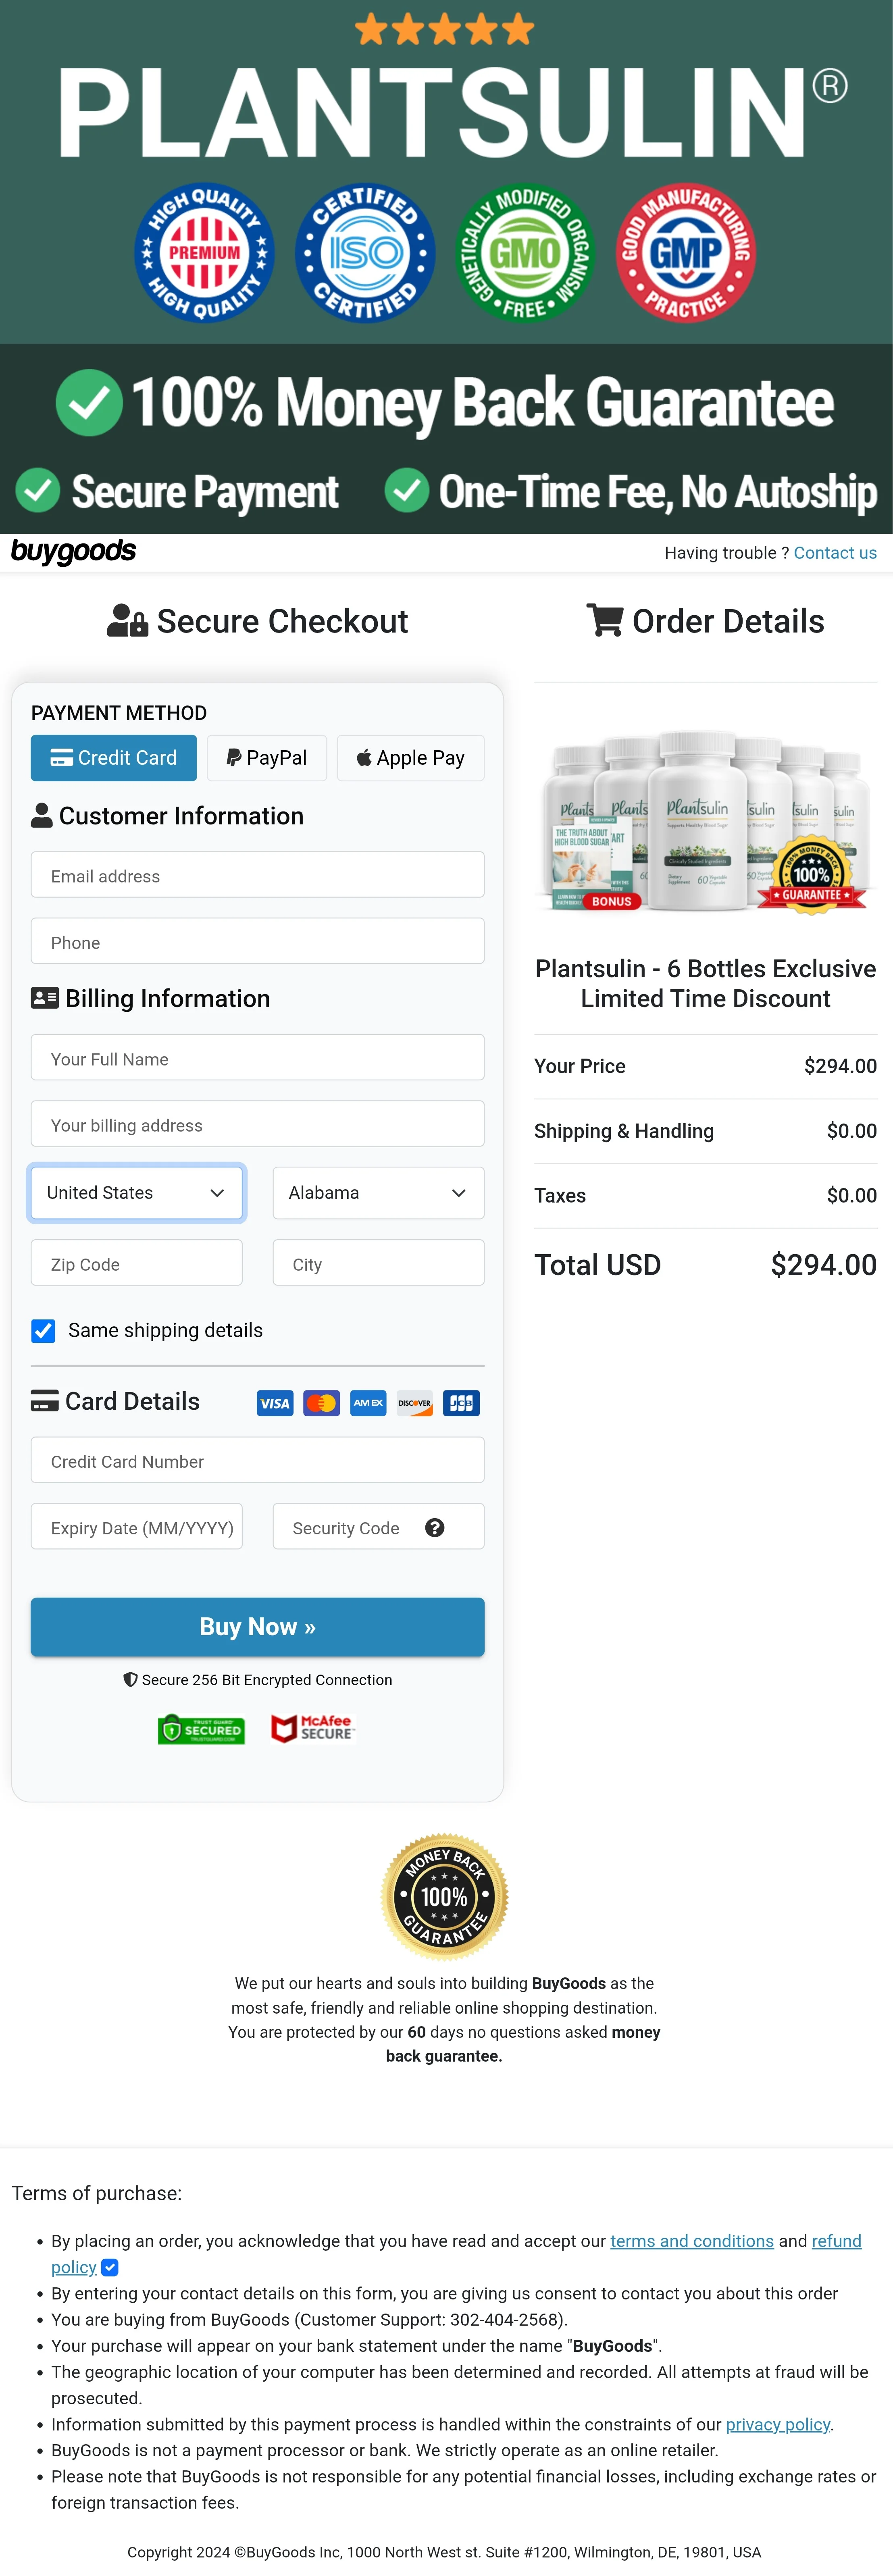This screenshot has width=893, height=2576.
Task: Open the terms and conditions link
Action: (x=691, y=2241)
